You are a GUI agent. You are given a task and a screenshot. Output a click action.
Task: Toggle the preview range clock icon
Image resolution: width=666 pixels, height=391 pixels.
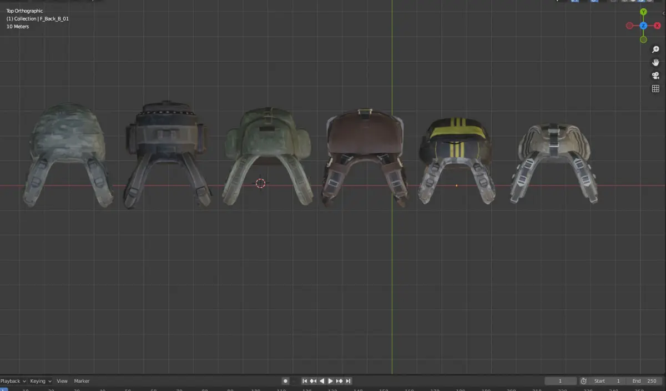pos(584,381)
